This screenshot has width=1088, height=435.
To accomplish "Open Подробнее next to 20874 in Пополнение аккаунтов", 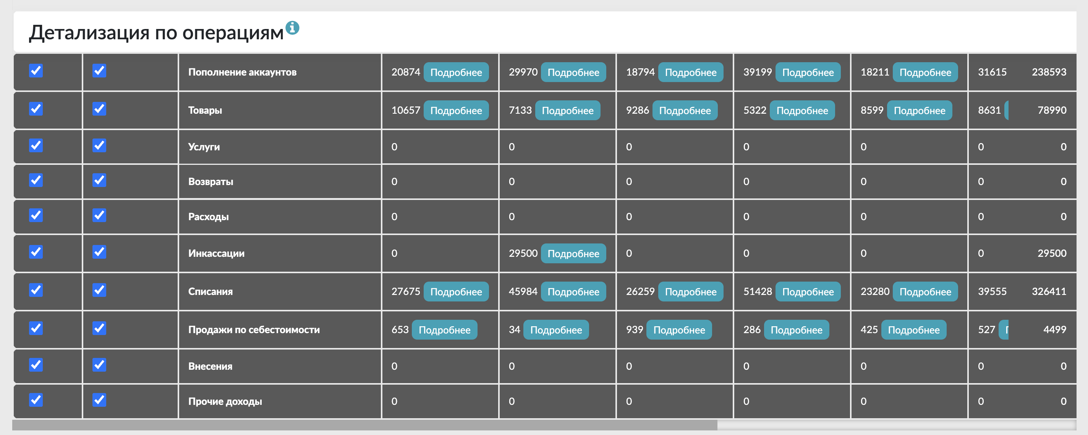I will pyautogui.click(x=456, y=72).
